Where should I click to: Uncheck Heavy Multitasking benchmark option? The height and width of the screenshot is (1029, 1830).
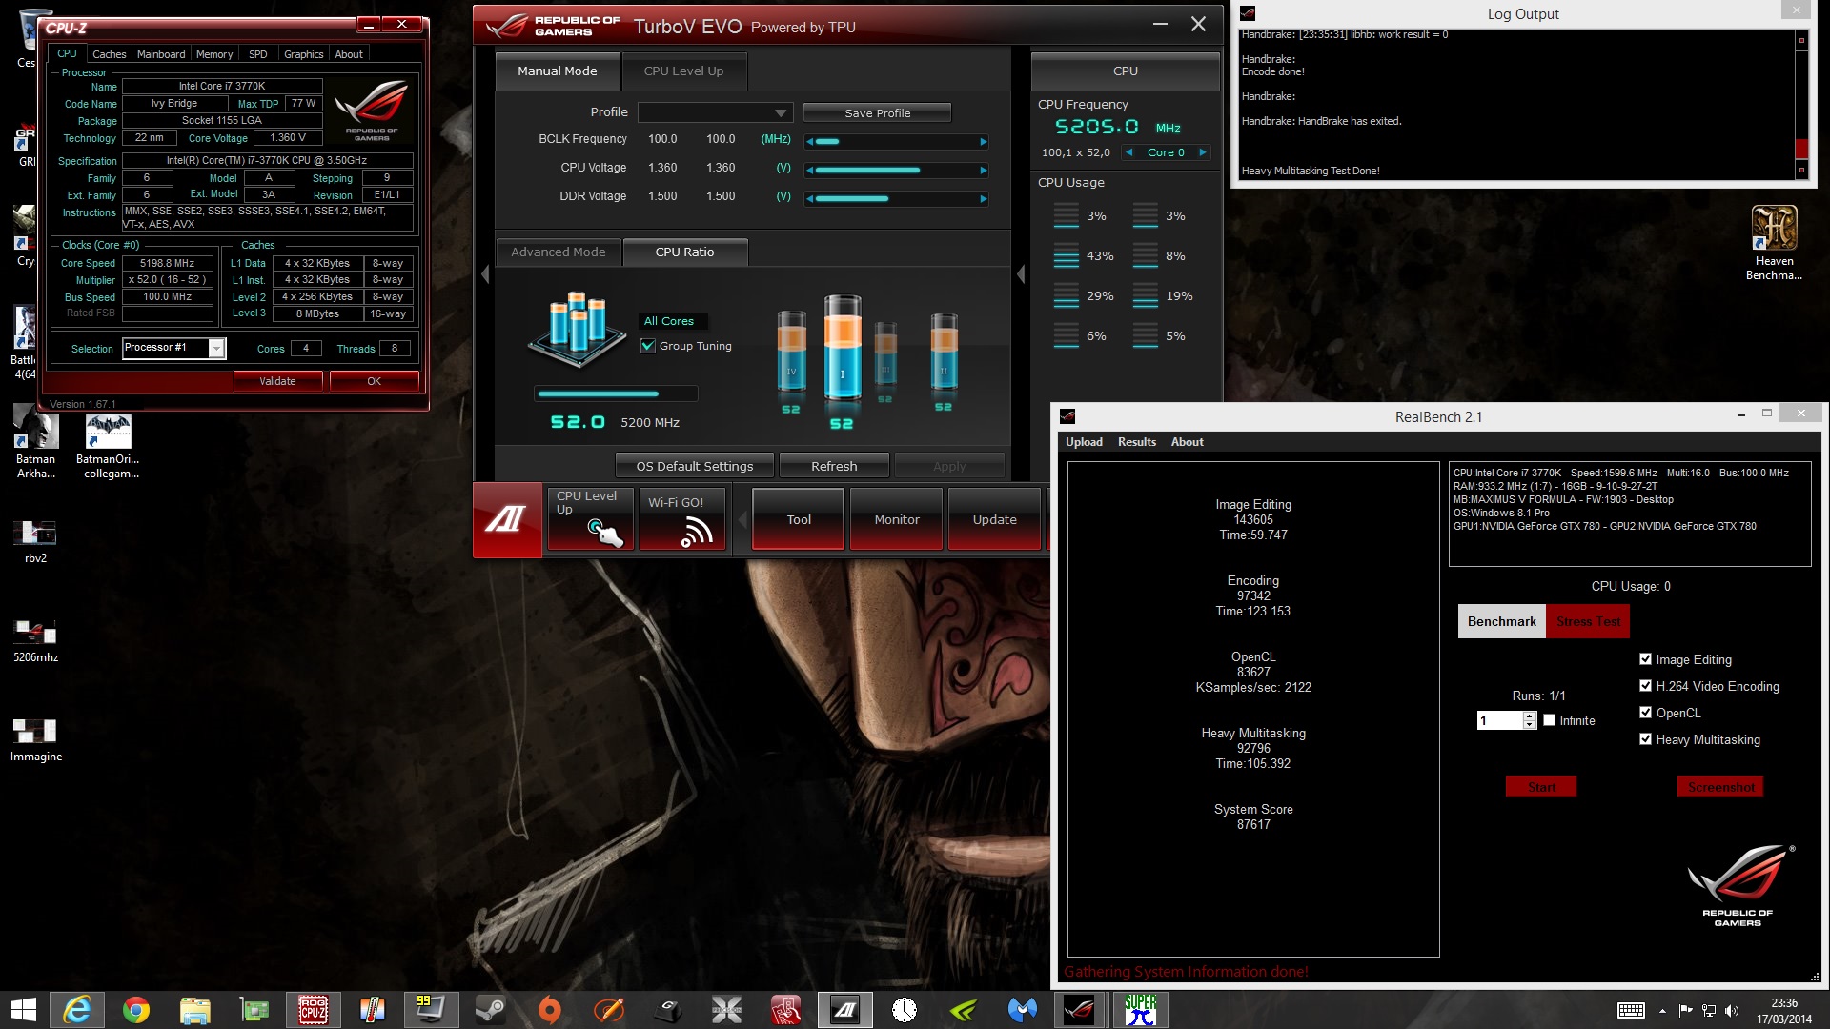point(1645,739)
